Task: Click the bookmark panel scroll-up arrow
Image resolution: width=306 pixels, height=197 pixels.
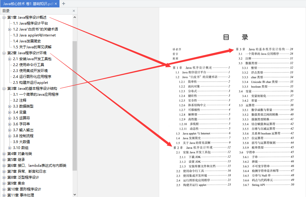Action: click(x=75, y=17)
